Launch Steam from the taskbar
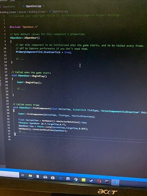This screenshot has height=196, width=147. click(91, 181)
